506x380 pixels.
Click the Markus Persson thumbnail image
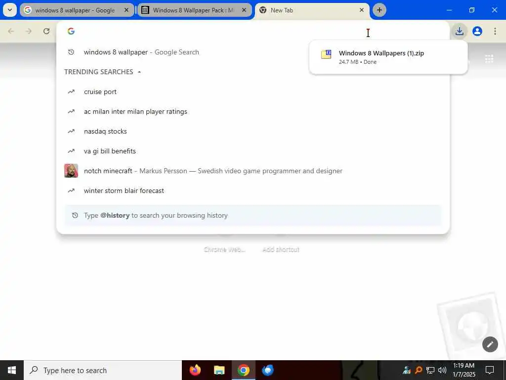pos(71,171)
